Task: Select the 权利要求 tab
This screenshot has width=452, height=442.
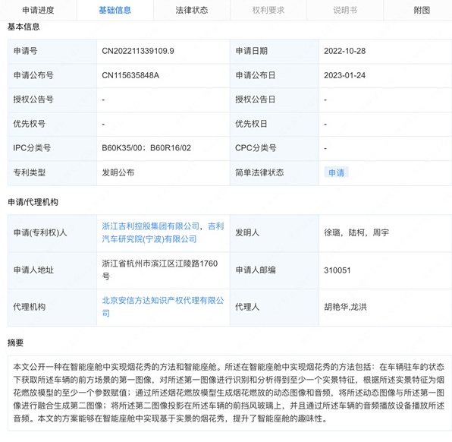Action: coord(268,11)
